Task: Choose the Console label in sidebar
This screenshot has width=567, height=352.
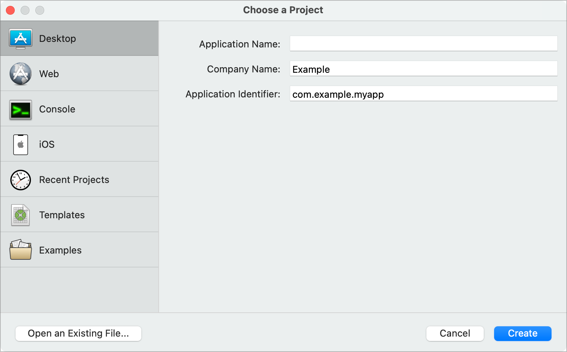Action: (x=57, y=109)
